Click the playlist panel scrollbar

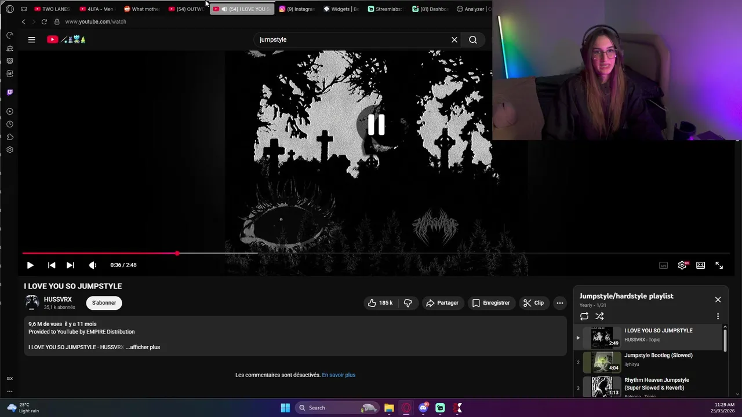point(725,342)
